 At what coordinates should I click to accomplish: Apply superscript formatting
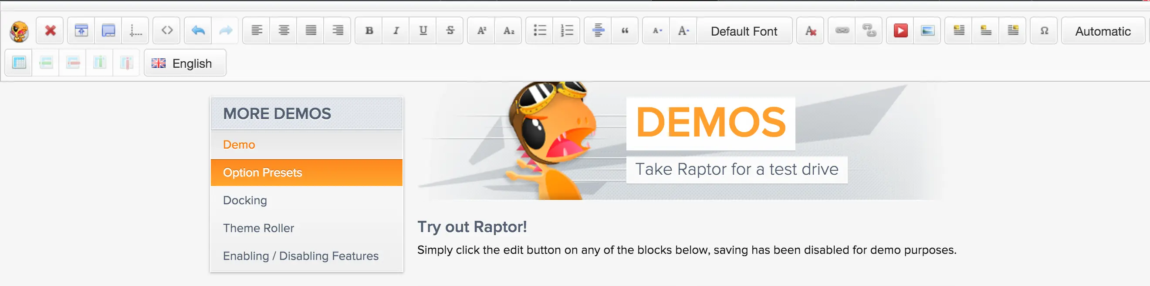click(x=482, y=31)
